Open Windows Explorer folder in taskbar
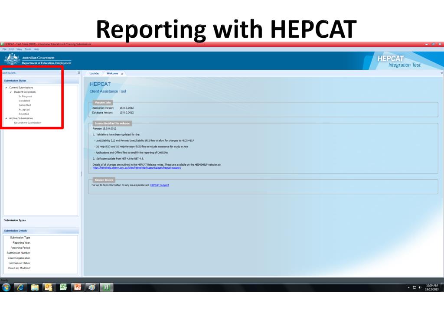The width and height of the screenshot is (444, 333). tap(35, 287)
